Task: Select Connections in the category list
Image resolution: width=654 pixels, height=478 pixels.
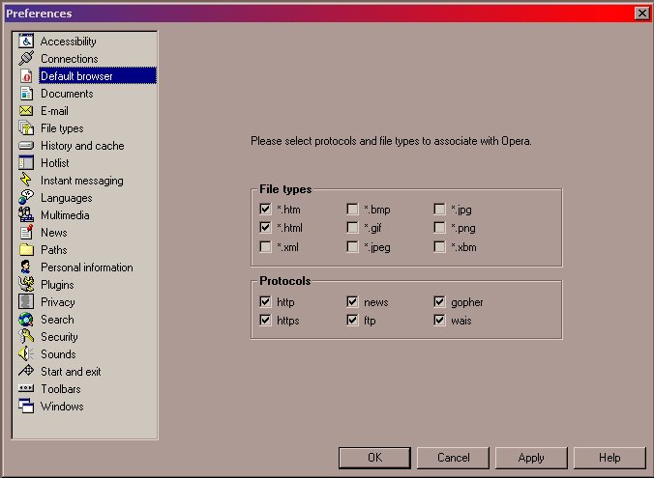Action: pos(70,59)
